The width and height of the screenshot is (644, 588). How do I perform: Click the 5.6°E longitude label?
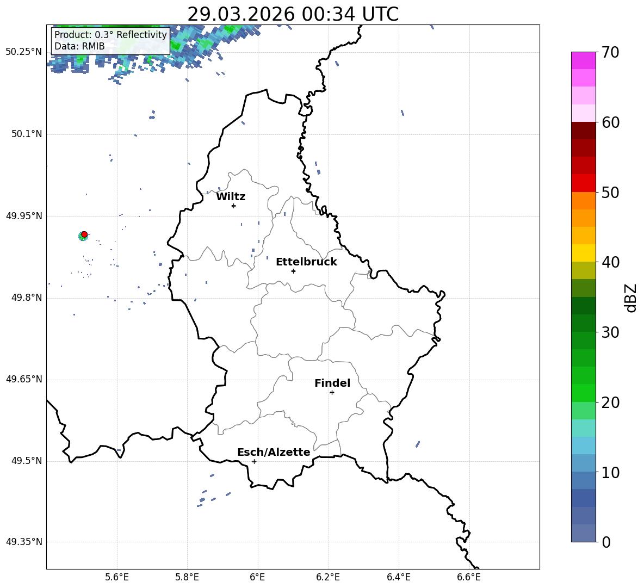point(117,577)
